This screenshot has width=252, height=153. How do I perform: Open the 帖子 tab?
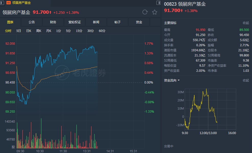click(x=118, y=22)
